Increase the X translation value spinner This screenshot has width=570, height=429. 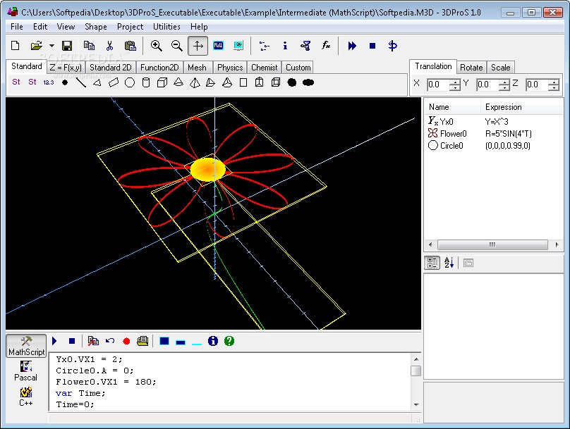tap(455, 82)
